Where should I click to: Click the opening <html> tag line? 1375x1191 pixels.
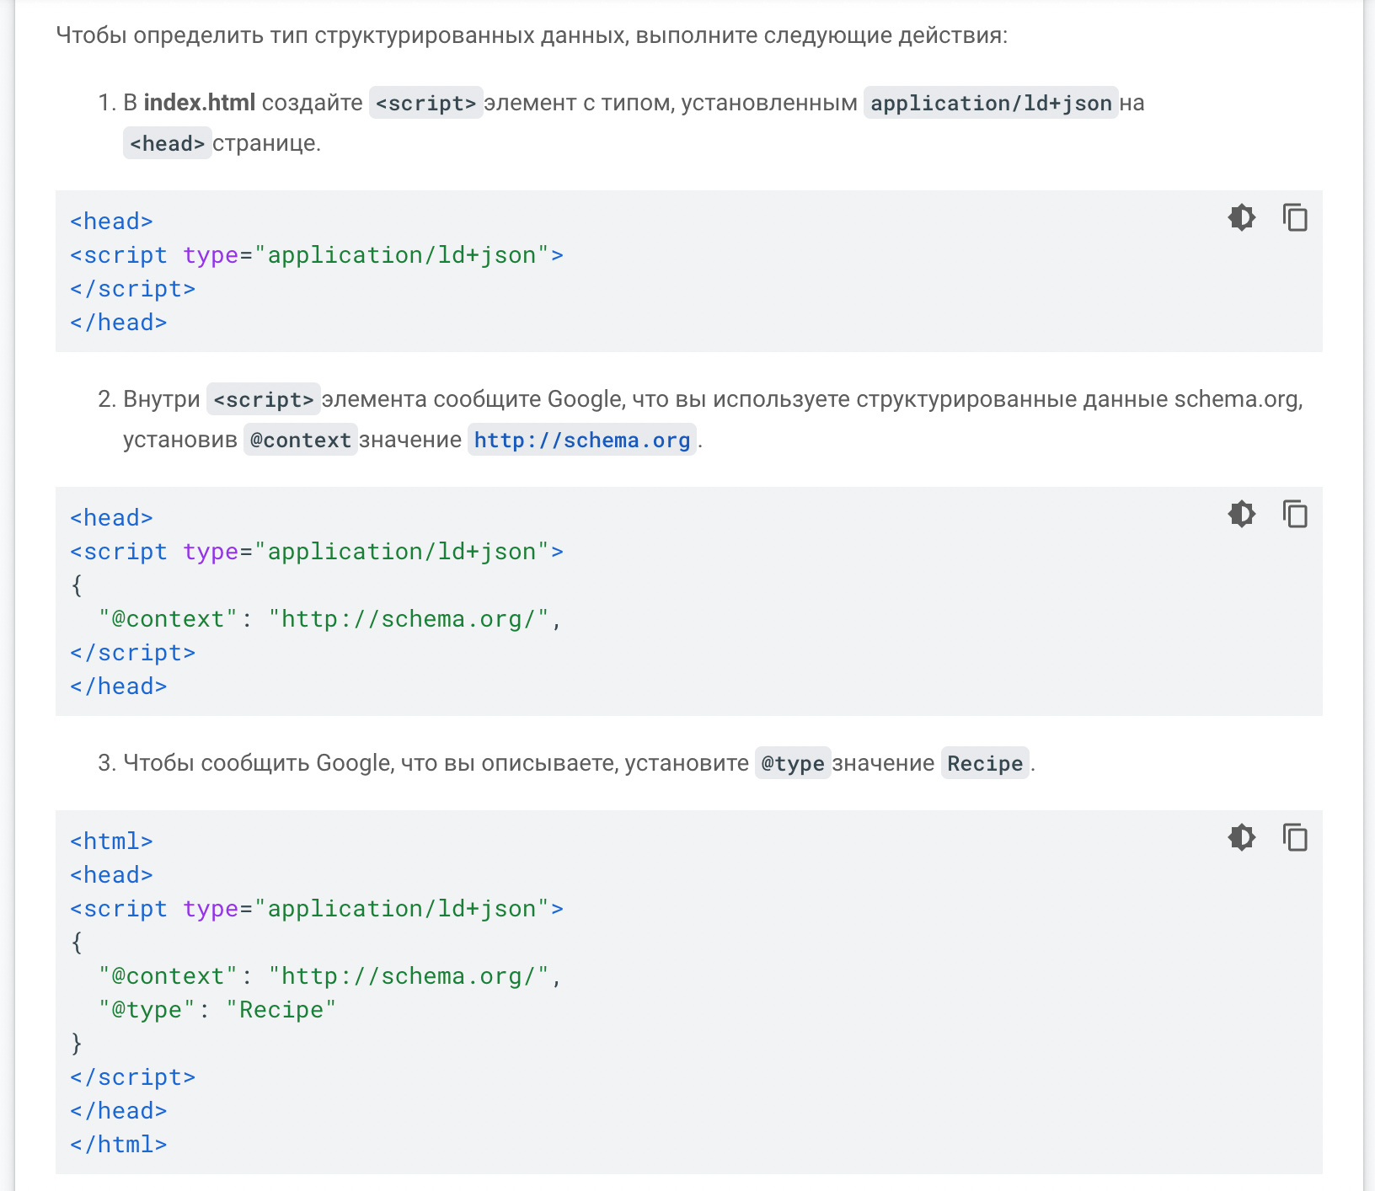(111, 841)
